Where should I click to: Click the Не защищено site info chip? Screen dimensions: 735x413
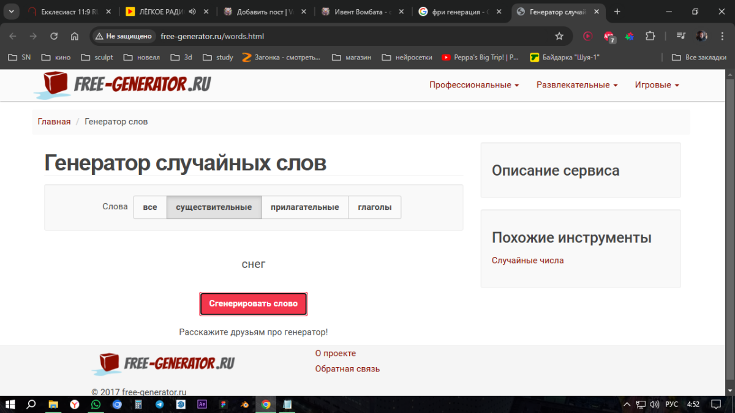124,36
